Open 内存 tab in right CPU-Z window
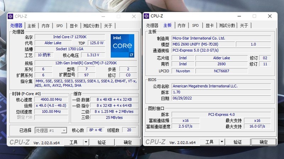Image resolution: width=284 pixels, height=159 pixels. (x=181, y=25)
